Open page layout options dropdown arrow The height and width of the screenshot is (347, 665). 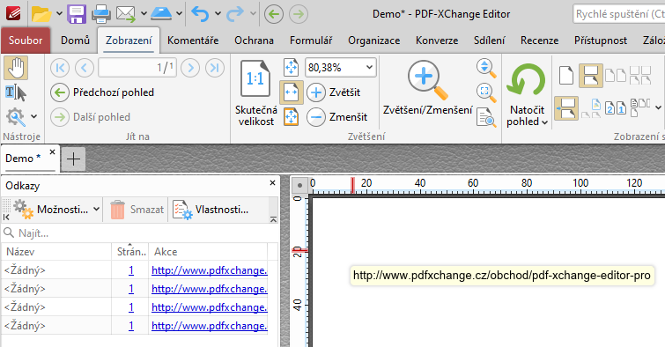coord(658,107)
